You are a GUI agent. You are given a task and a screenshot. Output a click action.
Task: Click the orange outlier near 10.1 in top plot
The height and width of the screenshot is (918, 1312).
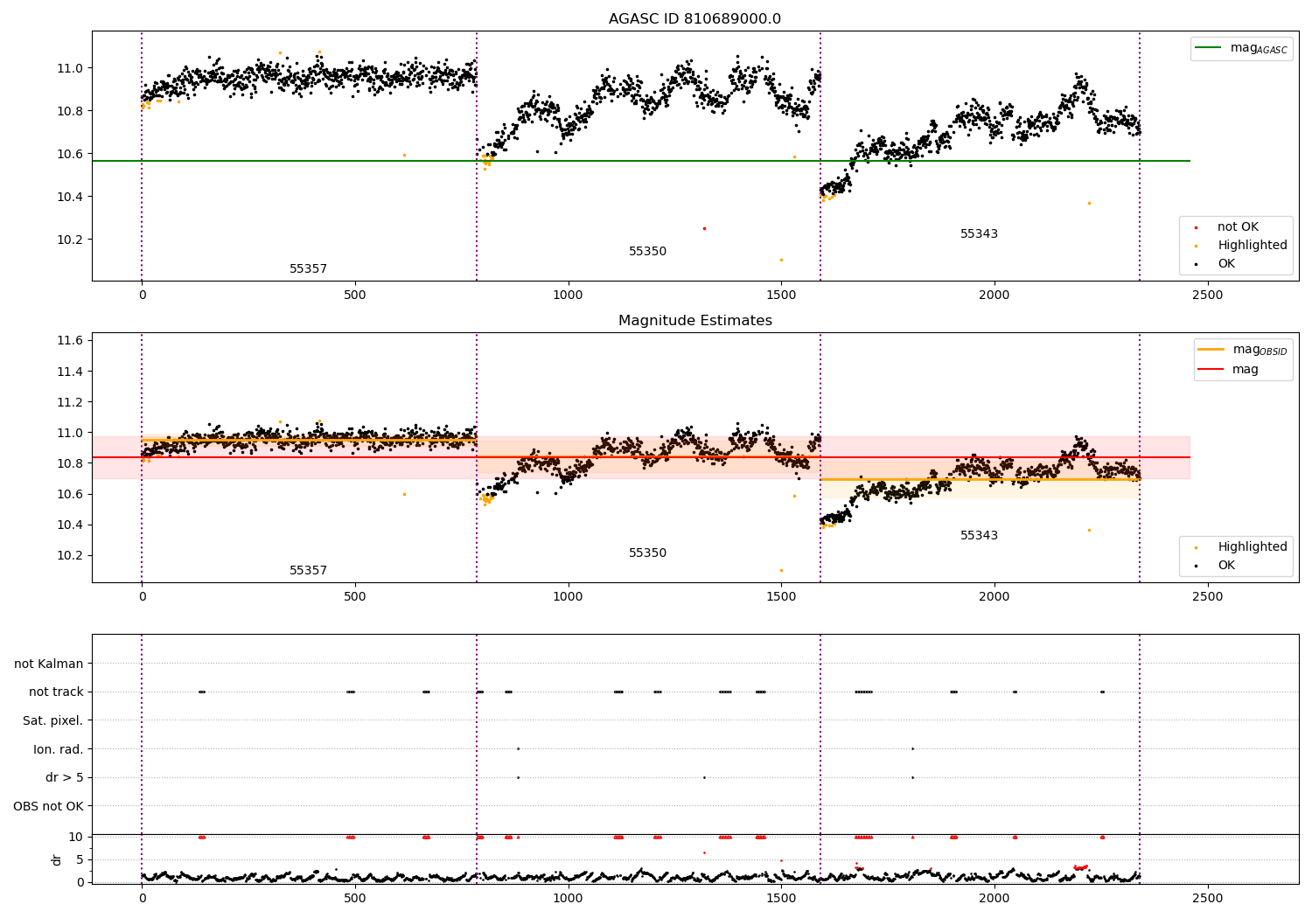[781, 260]
